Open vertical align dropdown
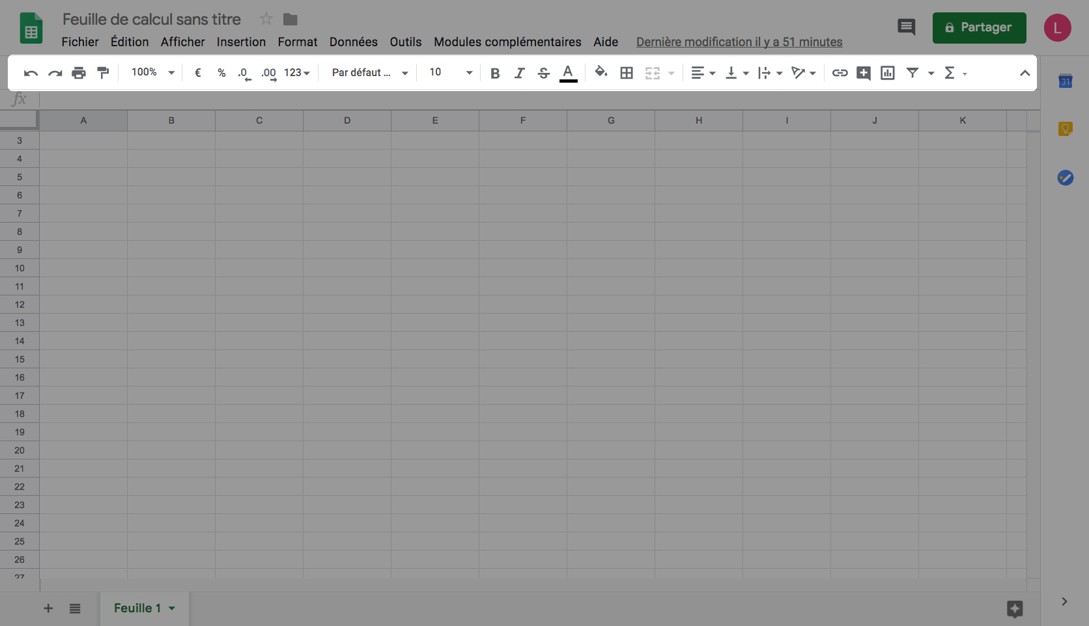 click(x=737, y=73)
